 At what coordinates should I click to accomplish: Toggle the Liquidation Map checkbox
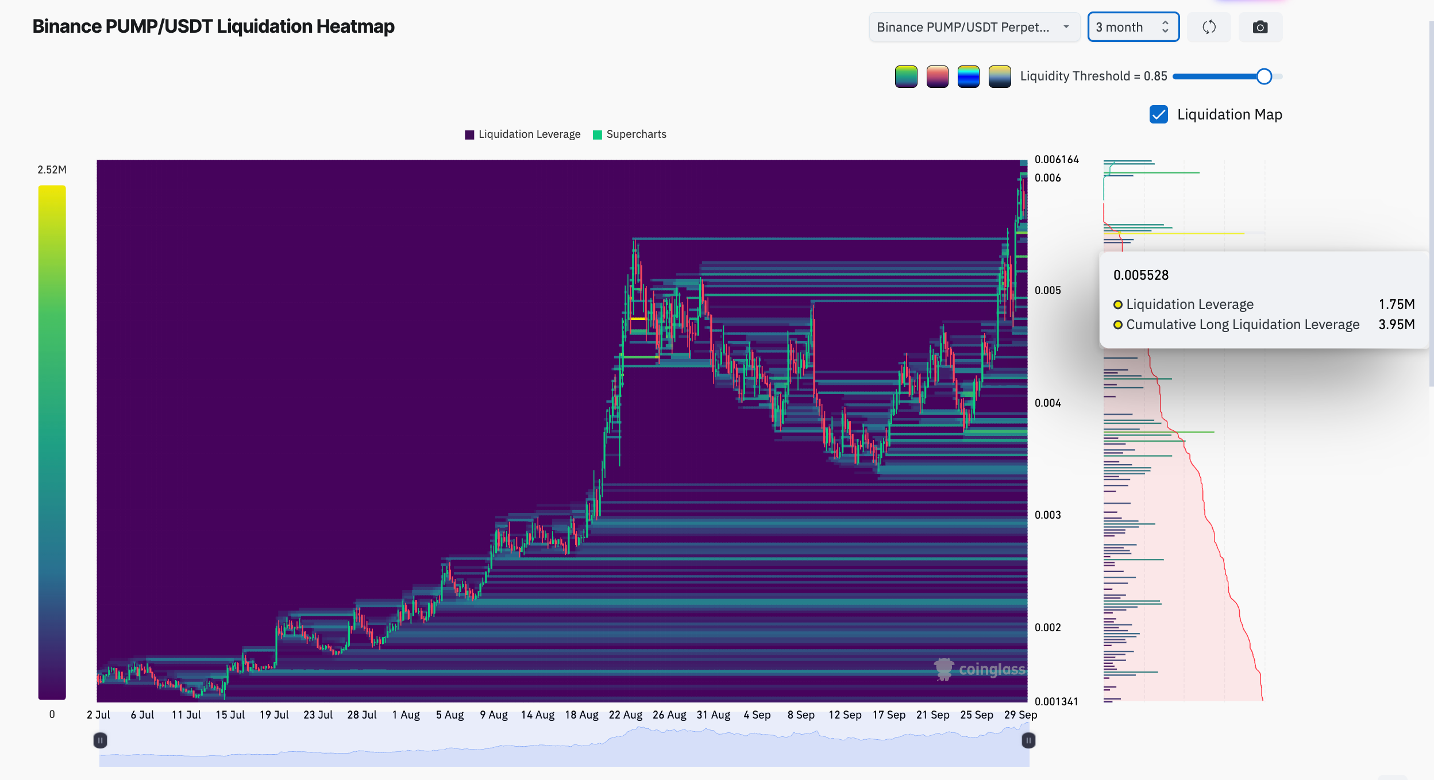[x=1159, y=114]
